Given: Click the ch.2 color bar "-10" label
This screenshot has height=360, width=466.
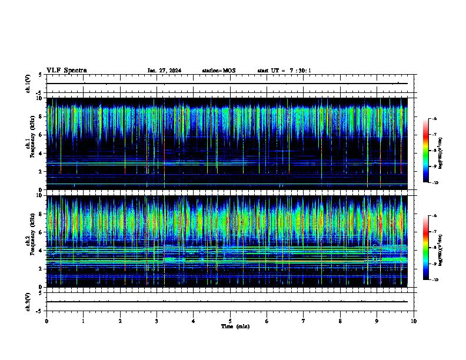Looking at the screenshot, I should (435, 280).
